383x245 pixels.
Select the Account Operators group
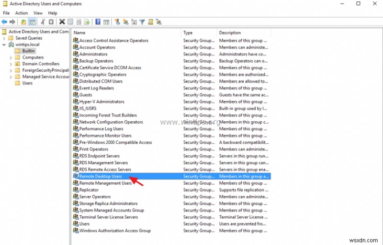click(97, 47)
